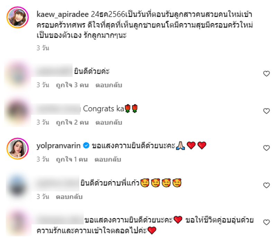This screenshot has width=277, height=243.
Task: Open blurred avatar beside 'Congrats ka' comment
Action: pyautogui.click(x=18, y=111)
